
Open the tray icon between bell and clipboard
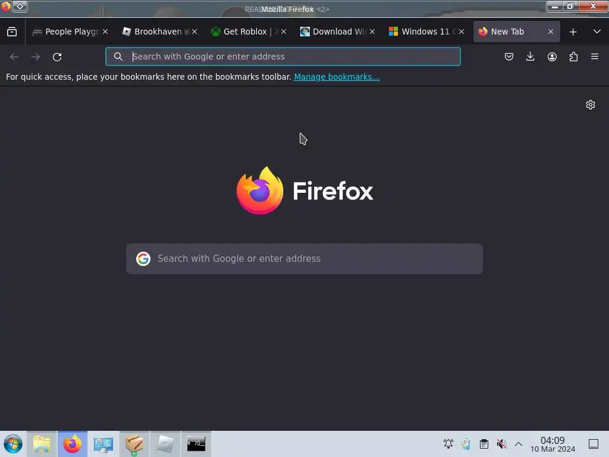[466, 444]
